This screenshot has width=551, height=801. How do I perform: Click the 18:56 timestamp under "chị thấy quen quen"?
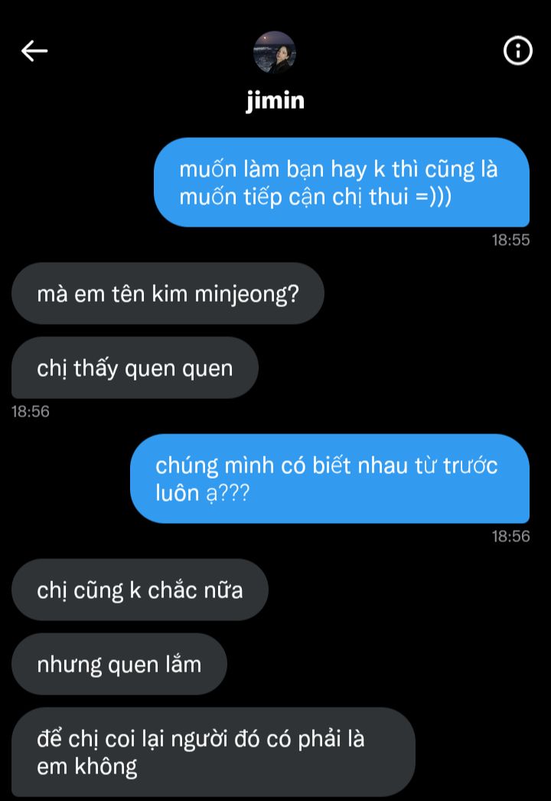pyautogui.click(x=31, y=411)
